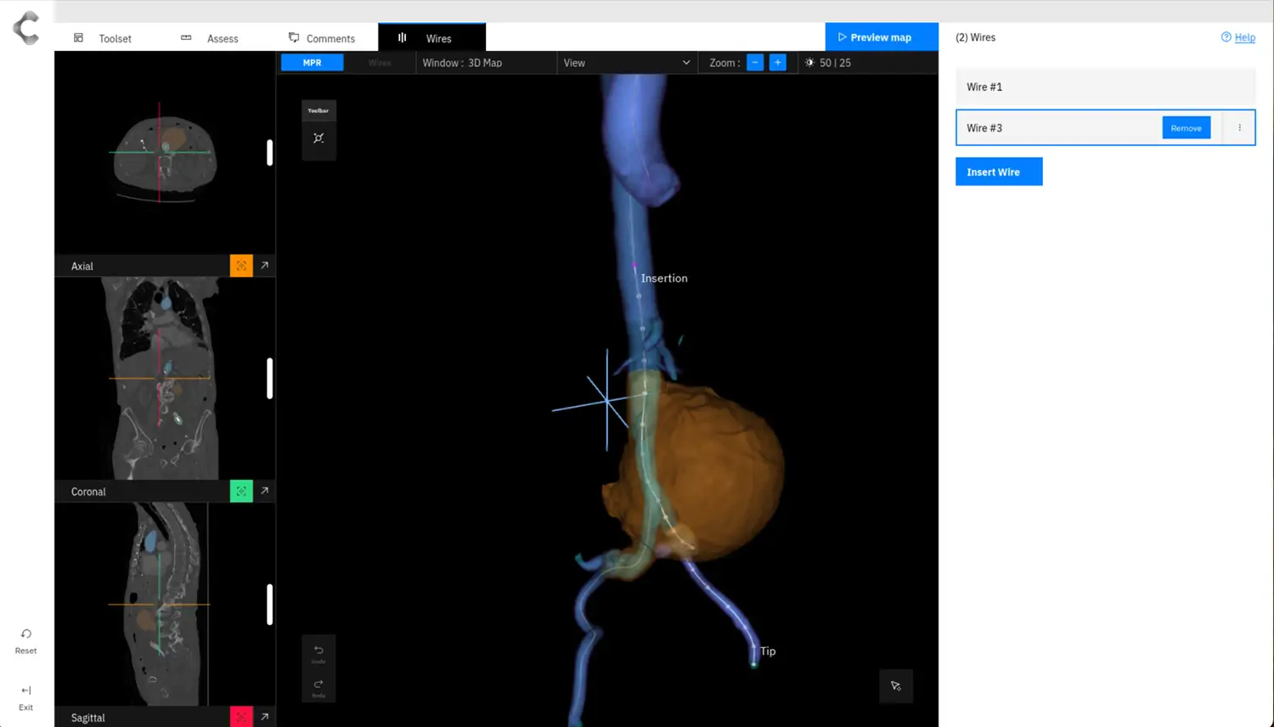Click the Undo icon
This screenshot has width=1274, height=727.
(318, 651)
